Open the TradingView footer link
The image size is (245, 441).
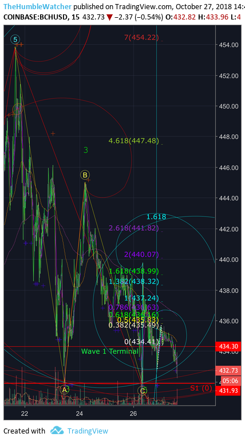(88, 431)
